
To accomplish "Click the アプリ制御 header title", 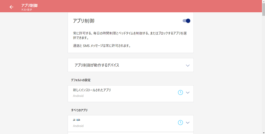I will click(29, 5).
